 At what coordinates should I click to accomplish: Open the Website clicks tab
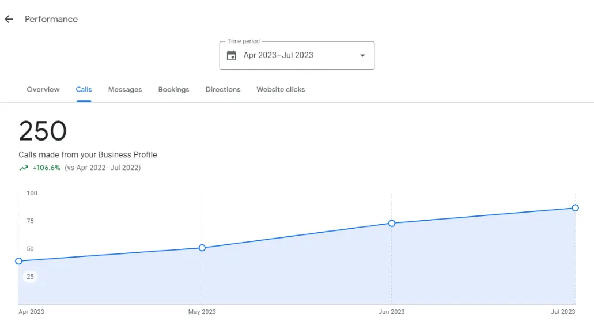click(x=281, y=89)
